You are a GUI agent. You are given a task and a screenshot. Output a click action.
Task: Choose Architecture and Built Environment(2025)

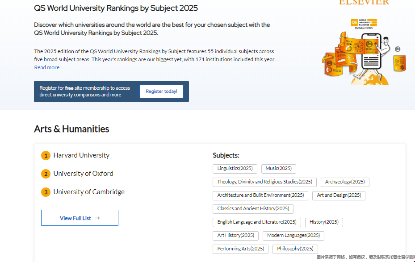[x=260, y=195]
